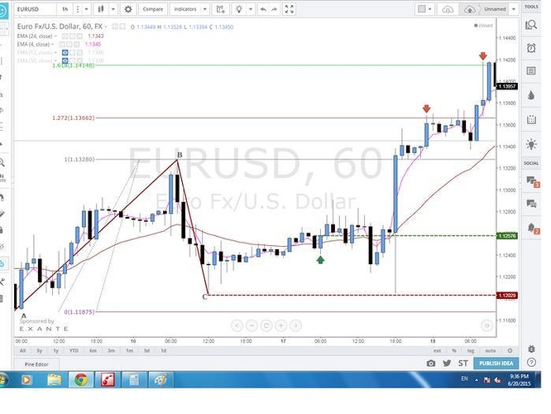
Task: Open the chart properties gear
Action: tap(128, 9)
